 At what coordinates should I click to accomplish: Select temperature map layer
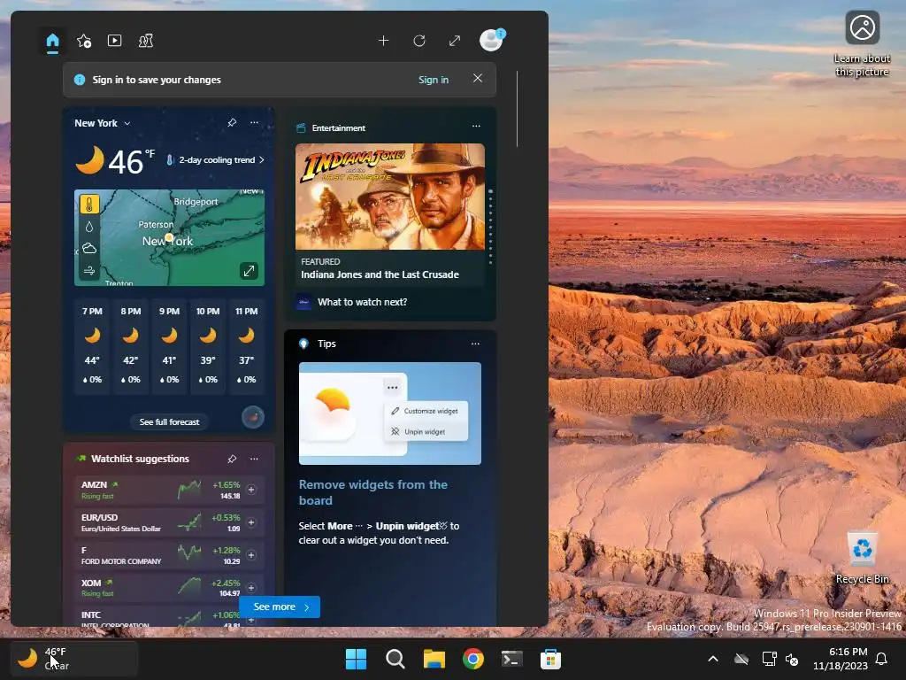(89, 205)
